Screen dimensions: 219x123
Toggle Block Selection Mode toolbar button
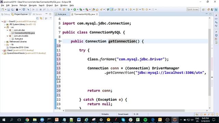point(123,10)
